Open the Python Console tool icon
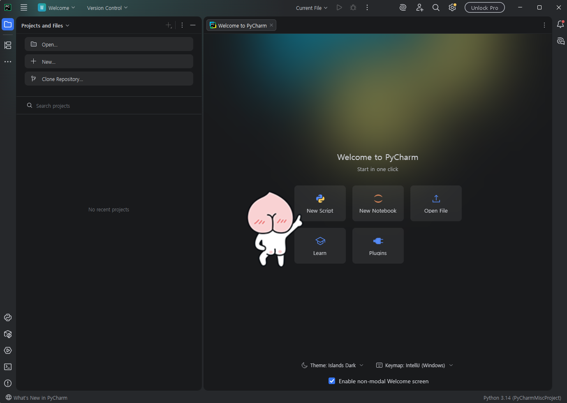567x403 pixels. [x=8, y=317]
